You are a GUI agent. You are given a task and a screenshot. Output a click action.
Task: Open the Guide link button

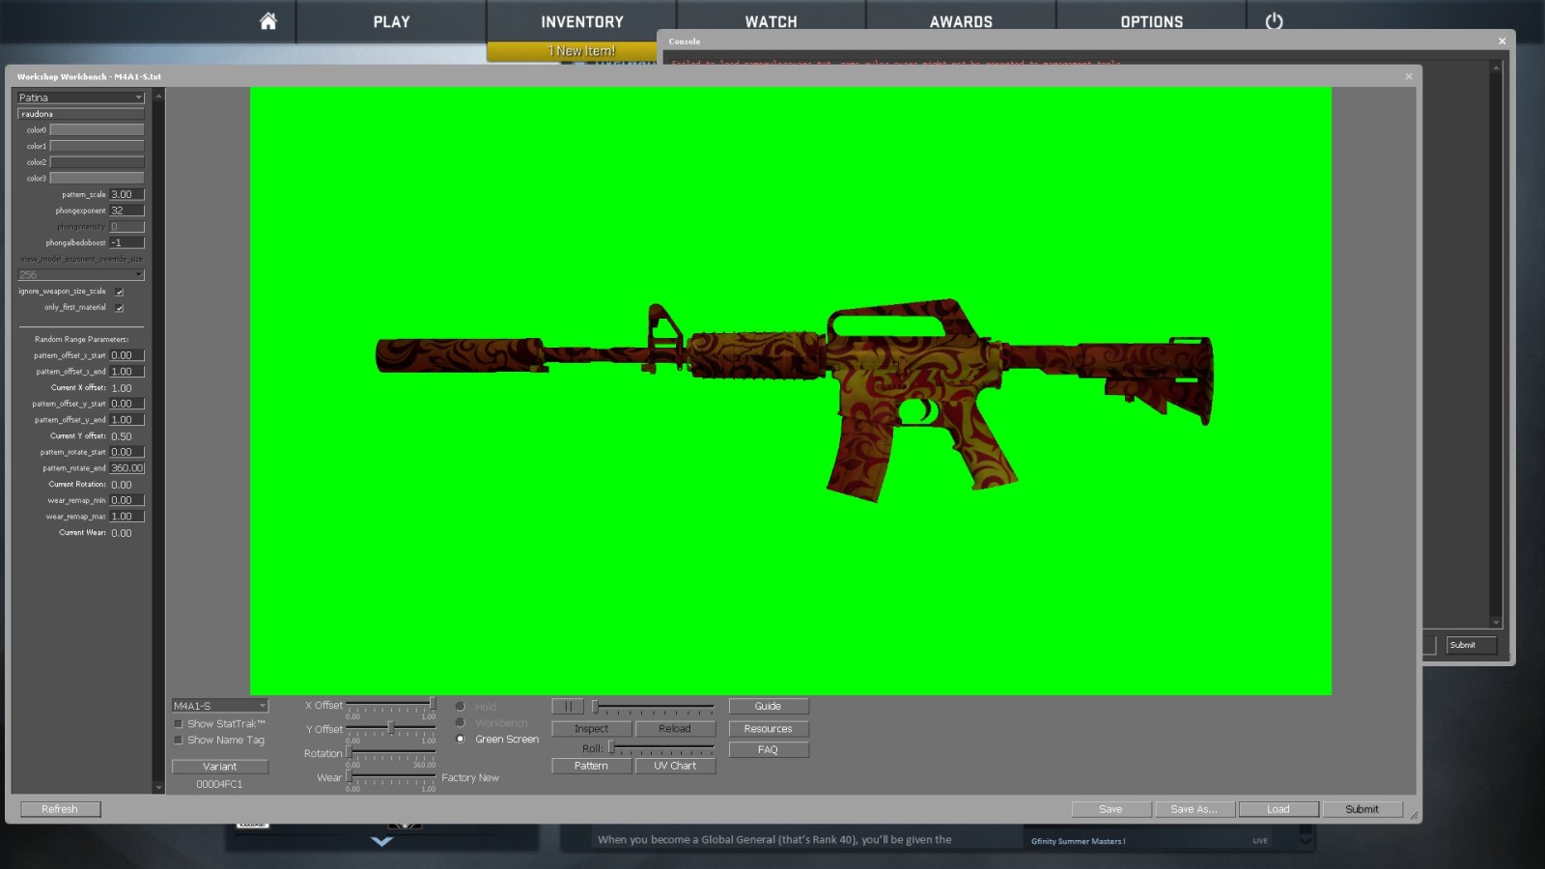click(x=769, y=707)
